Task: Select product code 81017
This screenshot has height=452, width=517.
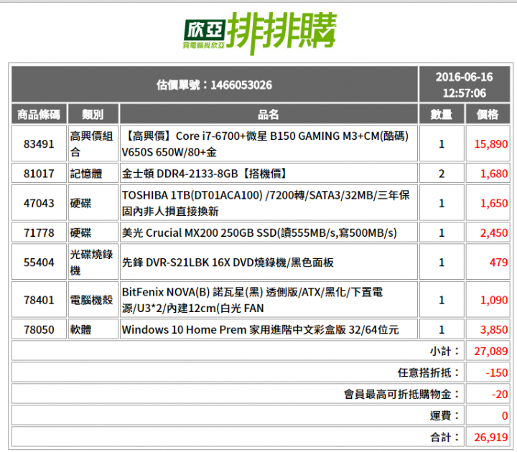Action: tap(39, 174)
